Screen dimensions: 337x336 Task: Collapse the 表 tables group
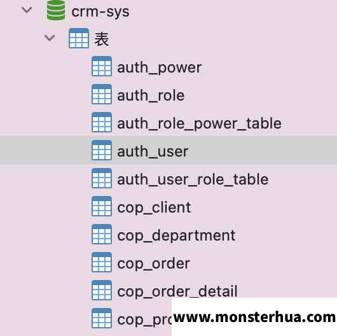[50, 38]
